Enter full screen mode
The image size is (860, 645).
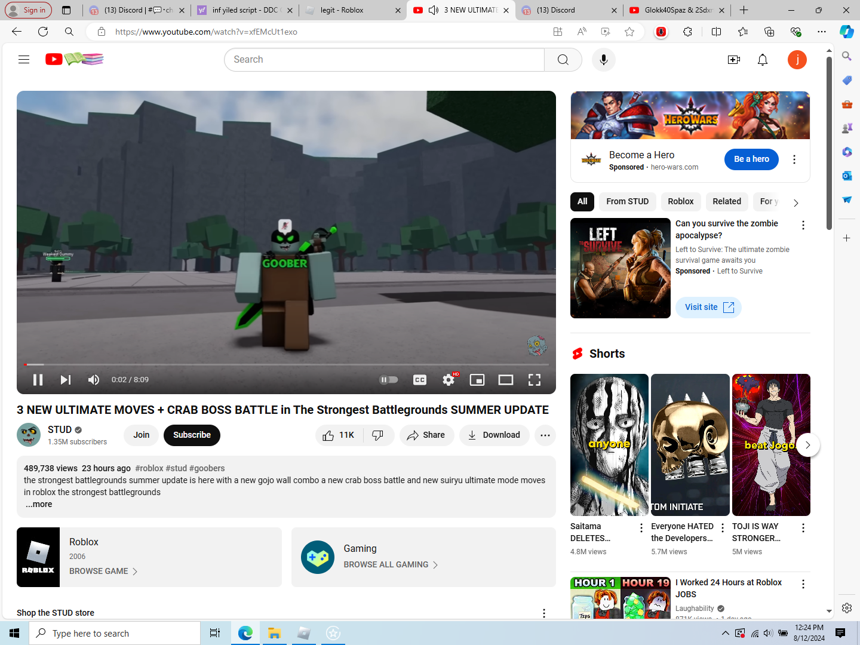(535, 380)
